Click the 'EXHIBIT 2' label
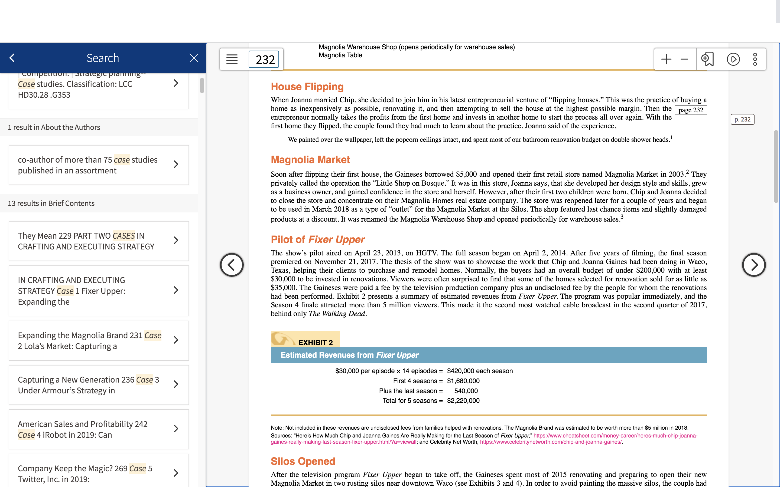 coord(316,342)
